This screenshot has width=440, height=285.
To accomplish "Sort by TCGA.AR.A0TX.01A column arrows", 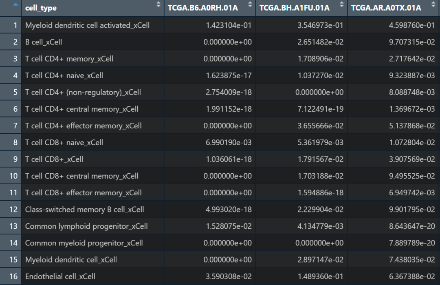I will pos(433,4).
